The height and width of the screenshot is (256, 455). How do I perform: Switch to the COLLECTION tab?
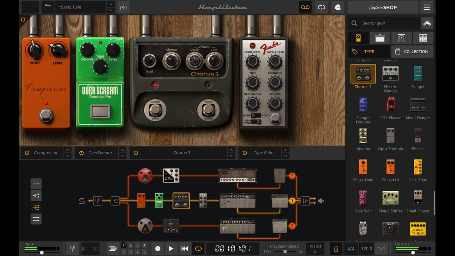(x=412, y=51)
